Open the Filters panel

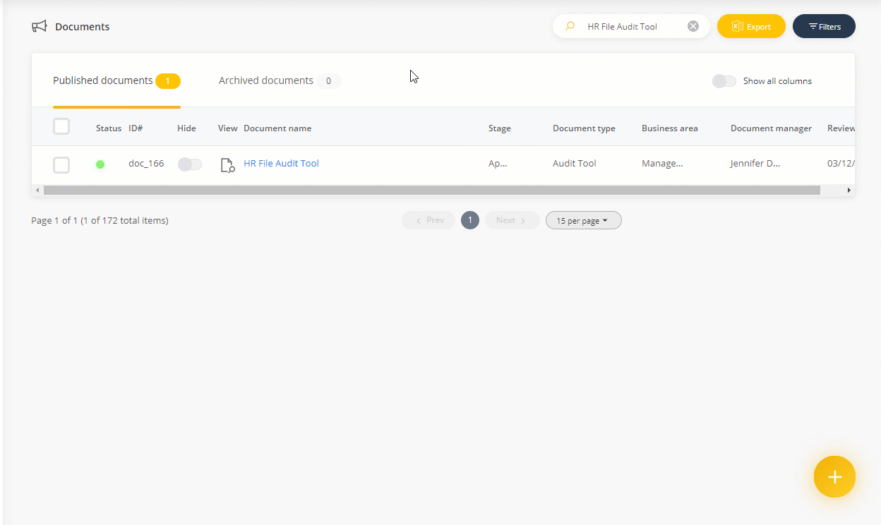(x=824, y=27)
